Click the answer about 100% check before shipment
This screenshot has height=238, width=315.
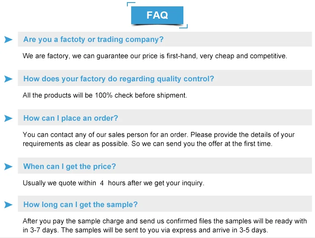pos(104,95)
